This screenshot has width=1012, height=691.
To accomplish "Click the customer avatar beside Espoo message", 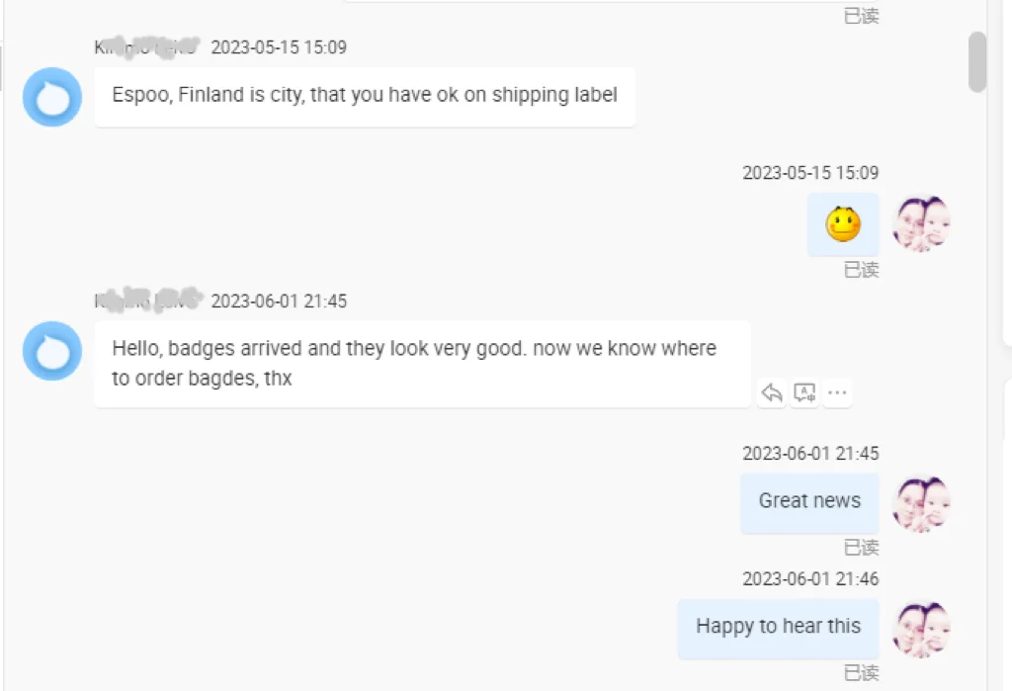I will tap(52, 97).
